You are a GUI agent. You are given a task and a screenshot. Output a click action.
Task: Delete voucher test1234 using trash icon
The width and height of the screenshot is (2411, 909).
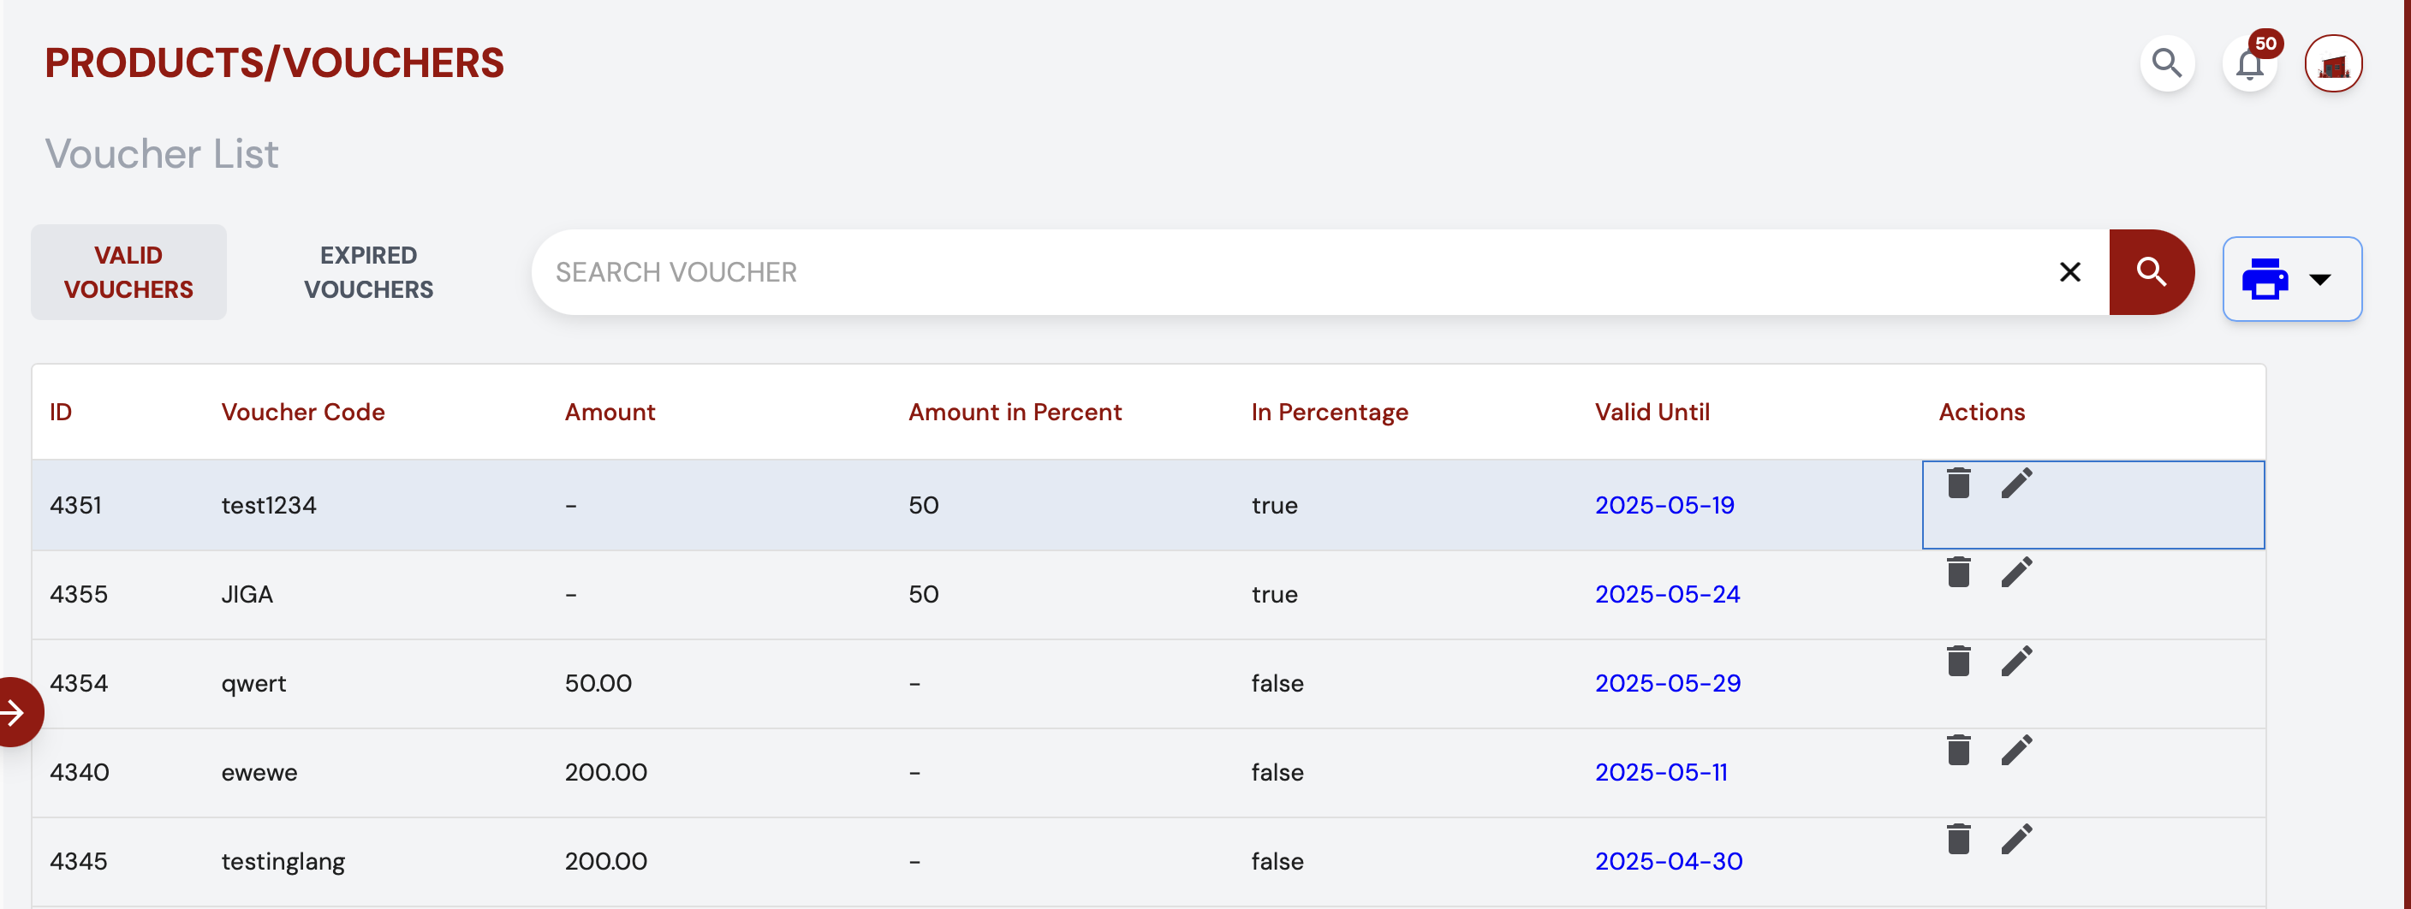pyautogui.click(x=1958, y=483)
